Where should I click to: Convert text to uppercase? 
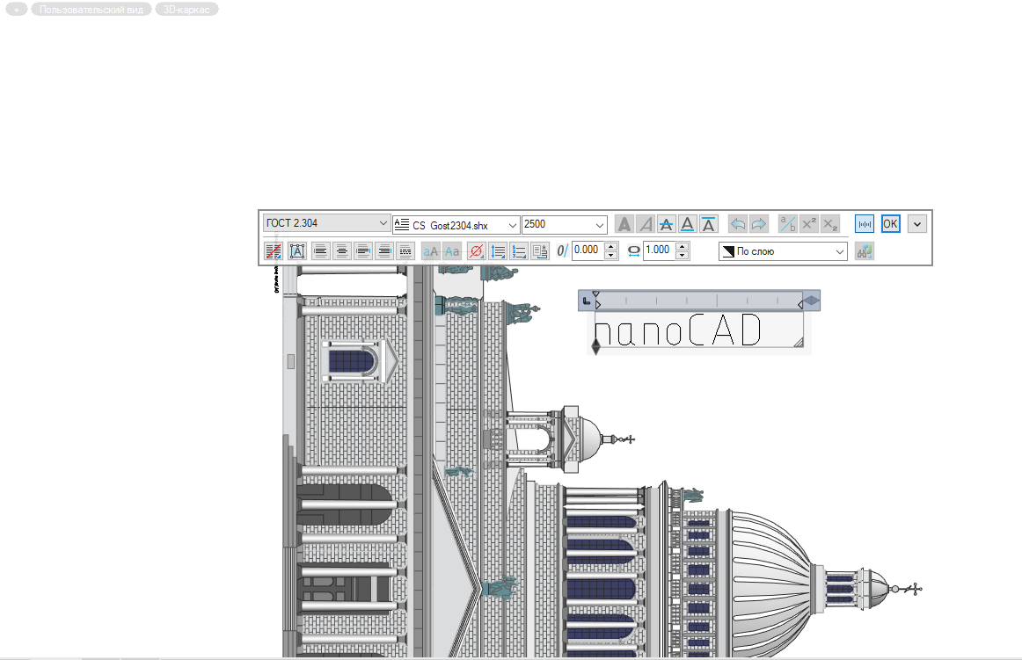tap(430, 251)
